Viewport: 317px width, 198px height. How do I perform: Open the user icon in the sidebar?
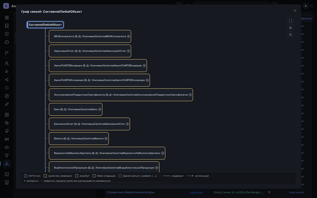tap(7, 63)
